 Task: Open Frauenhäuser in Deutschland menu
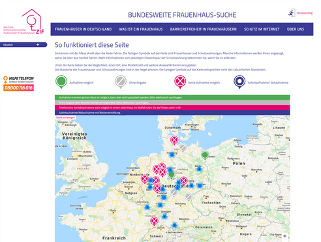(x=83, y=29)
